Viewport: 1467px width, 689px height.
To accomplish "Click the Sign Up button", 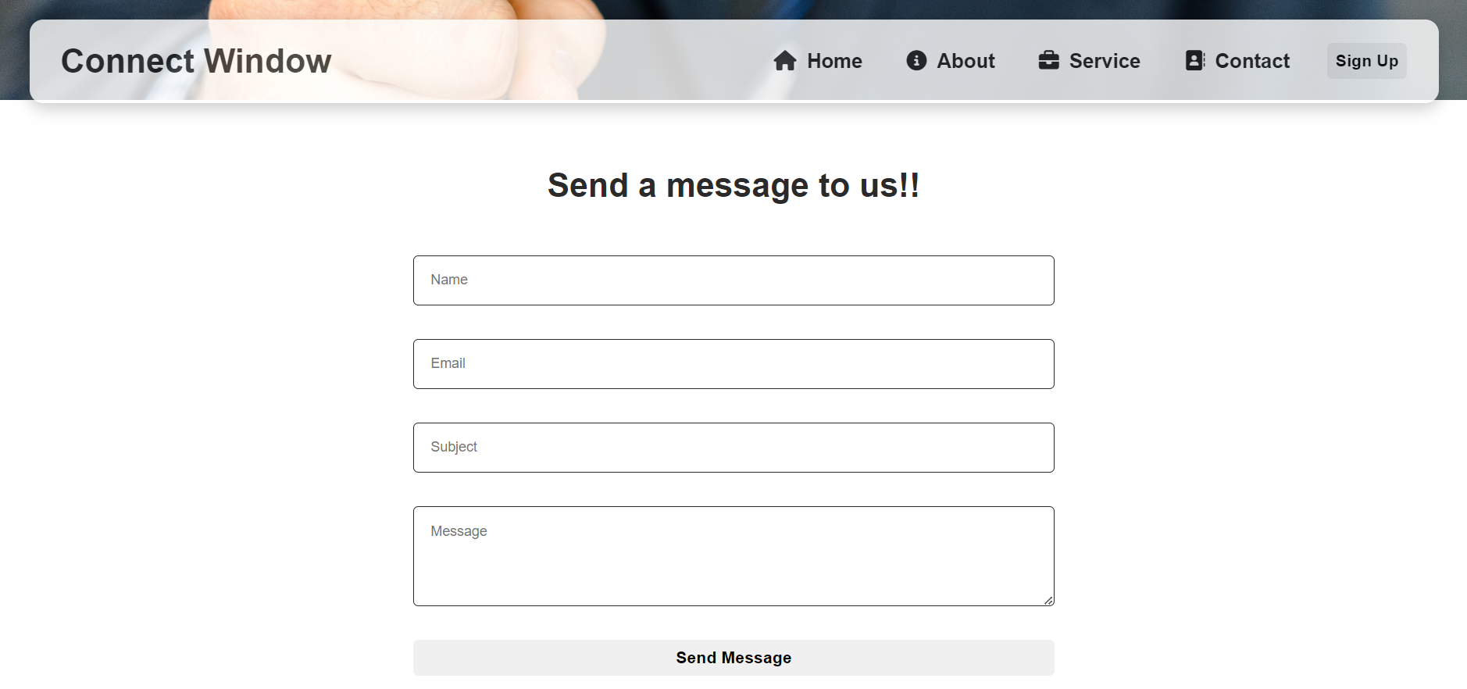I will (1367, 61).
